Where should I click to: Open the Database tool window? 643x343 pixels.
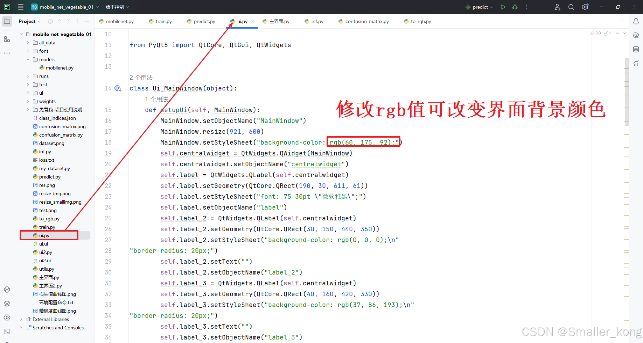point(636,49)
